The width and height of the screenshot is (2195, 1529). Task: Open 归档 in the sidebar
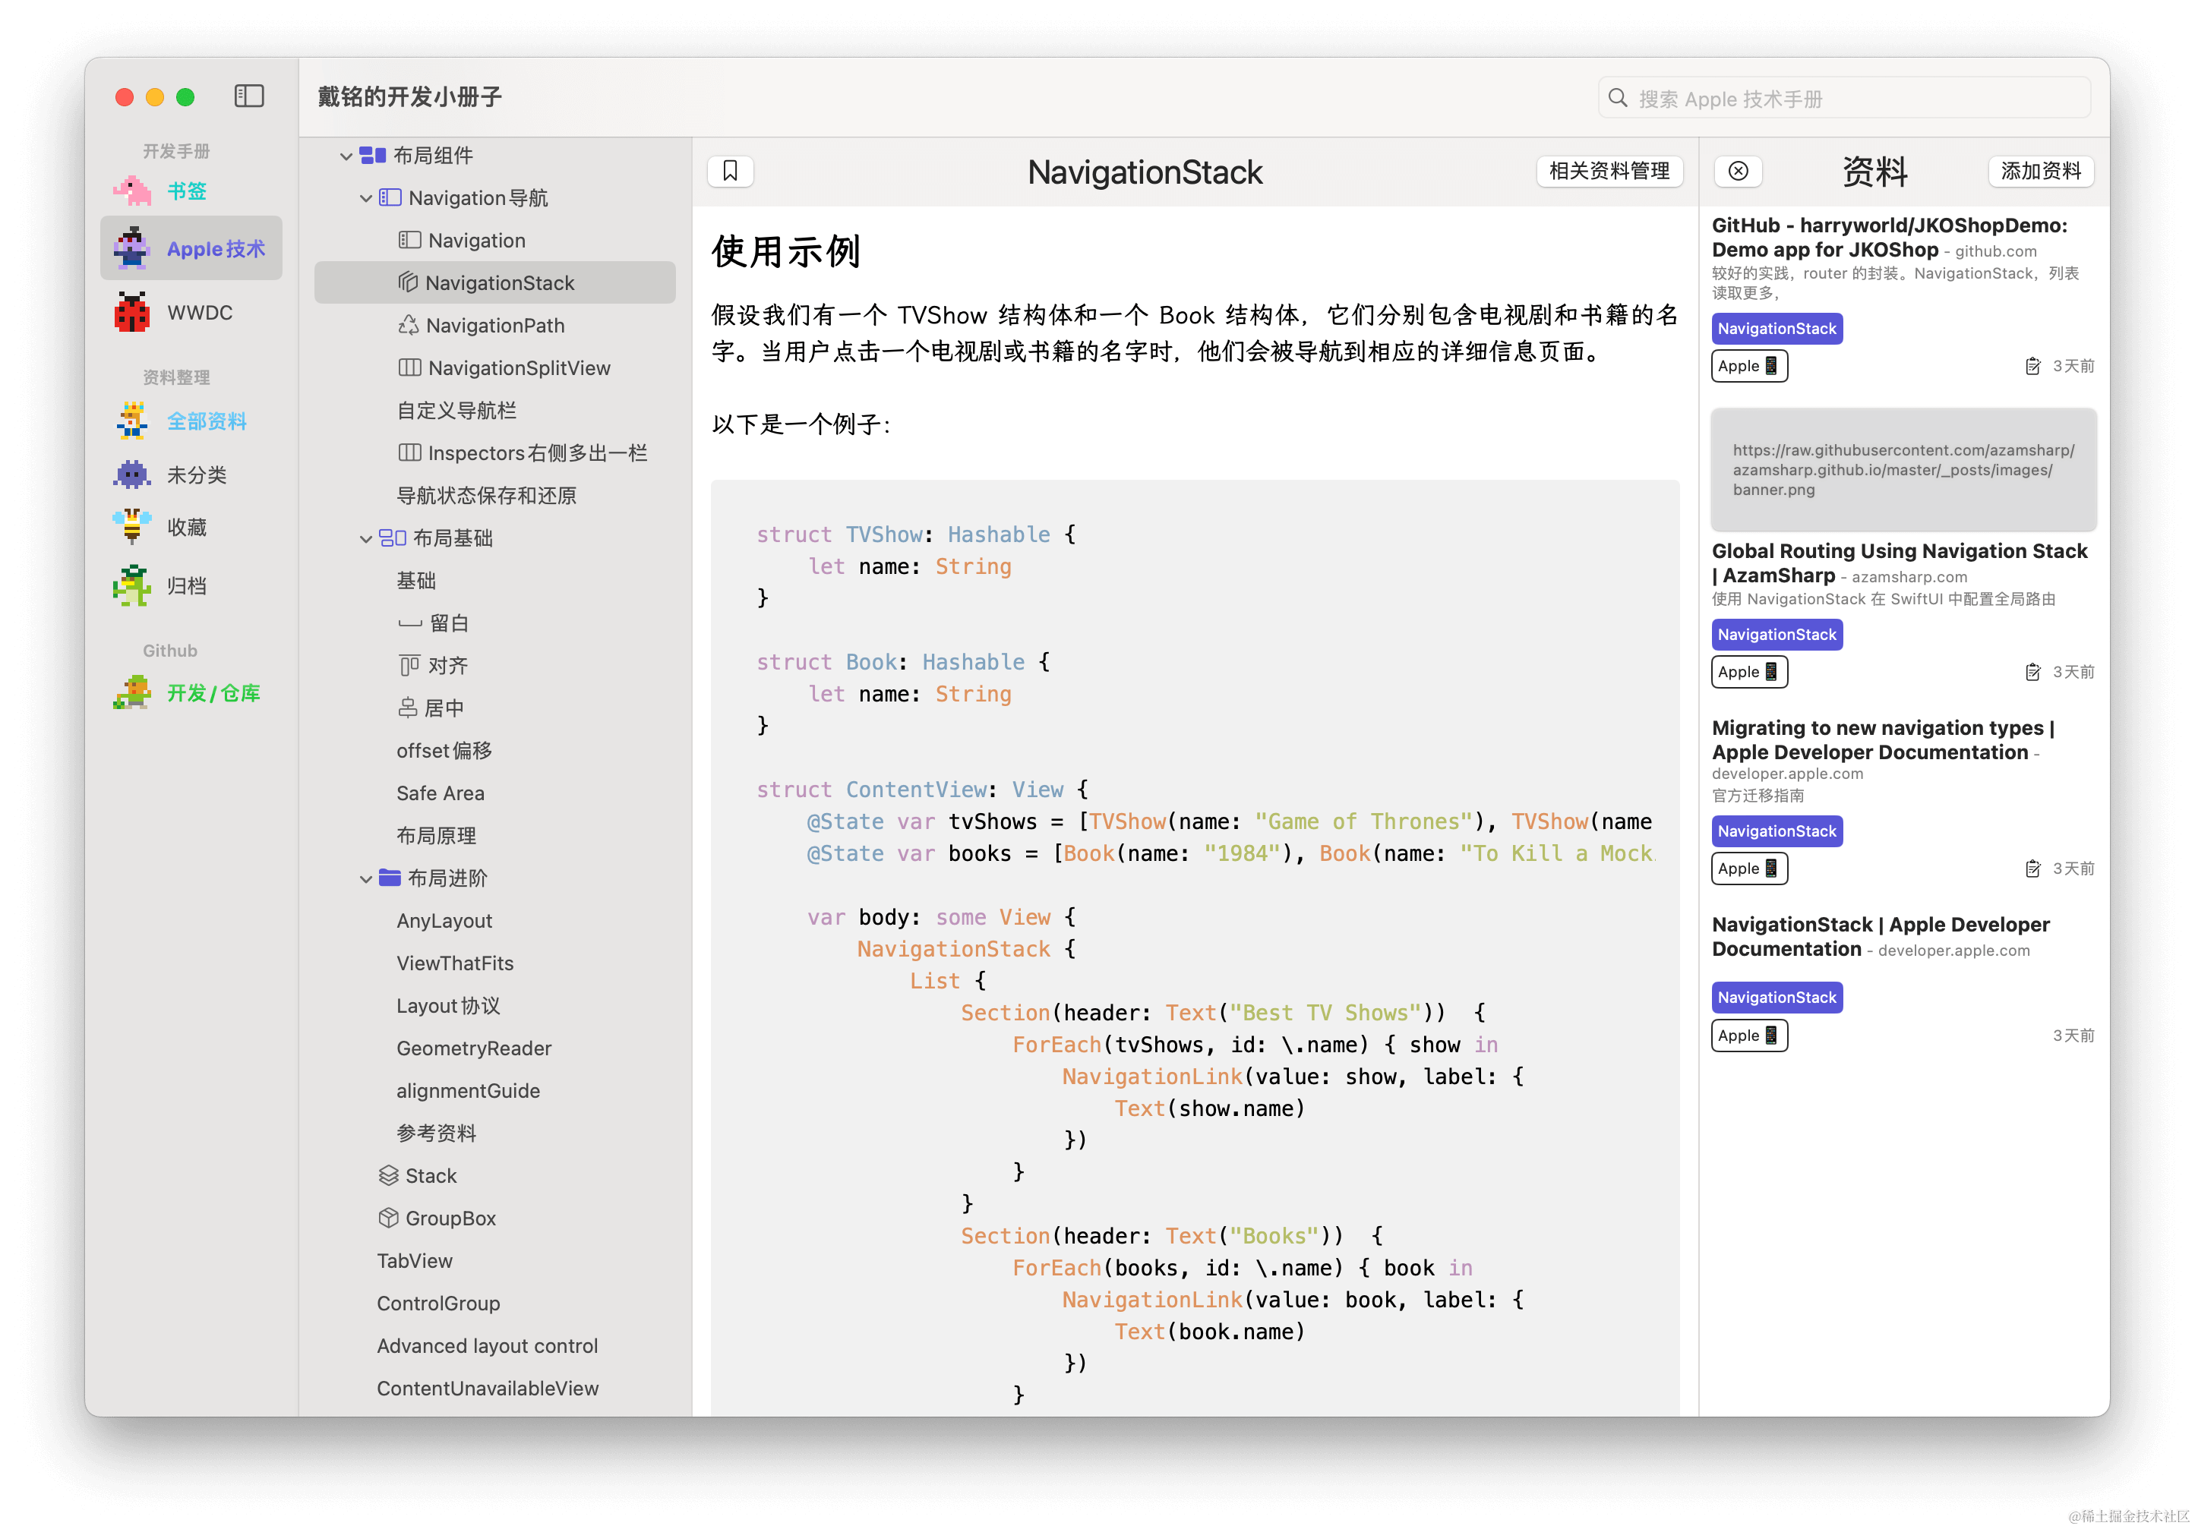pos(186,586)
